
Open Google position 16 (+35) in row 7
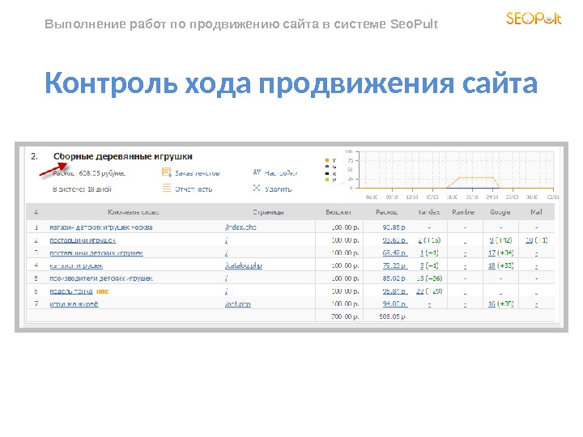point(501,304)
